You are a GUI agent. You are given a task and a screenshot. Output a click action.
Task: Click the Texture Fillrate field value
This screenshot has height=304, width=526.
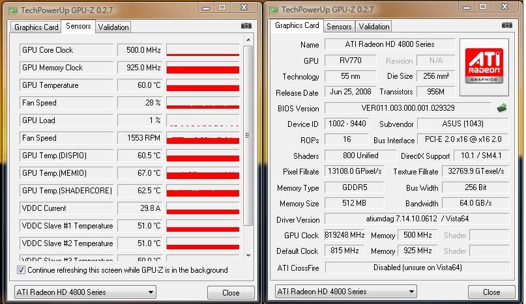(x=476, y=171)
